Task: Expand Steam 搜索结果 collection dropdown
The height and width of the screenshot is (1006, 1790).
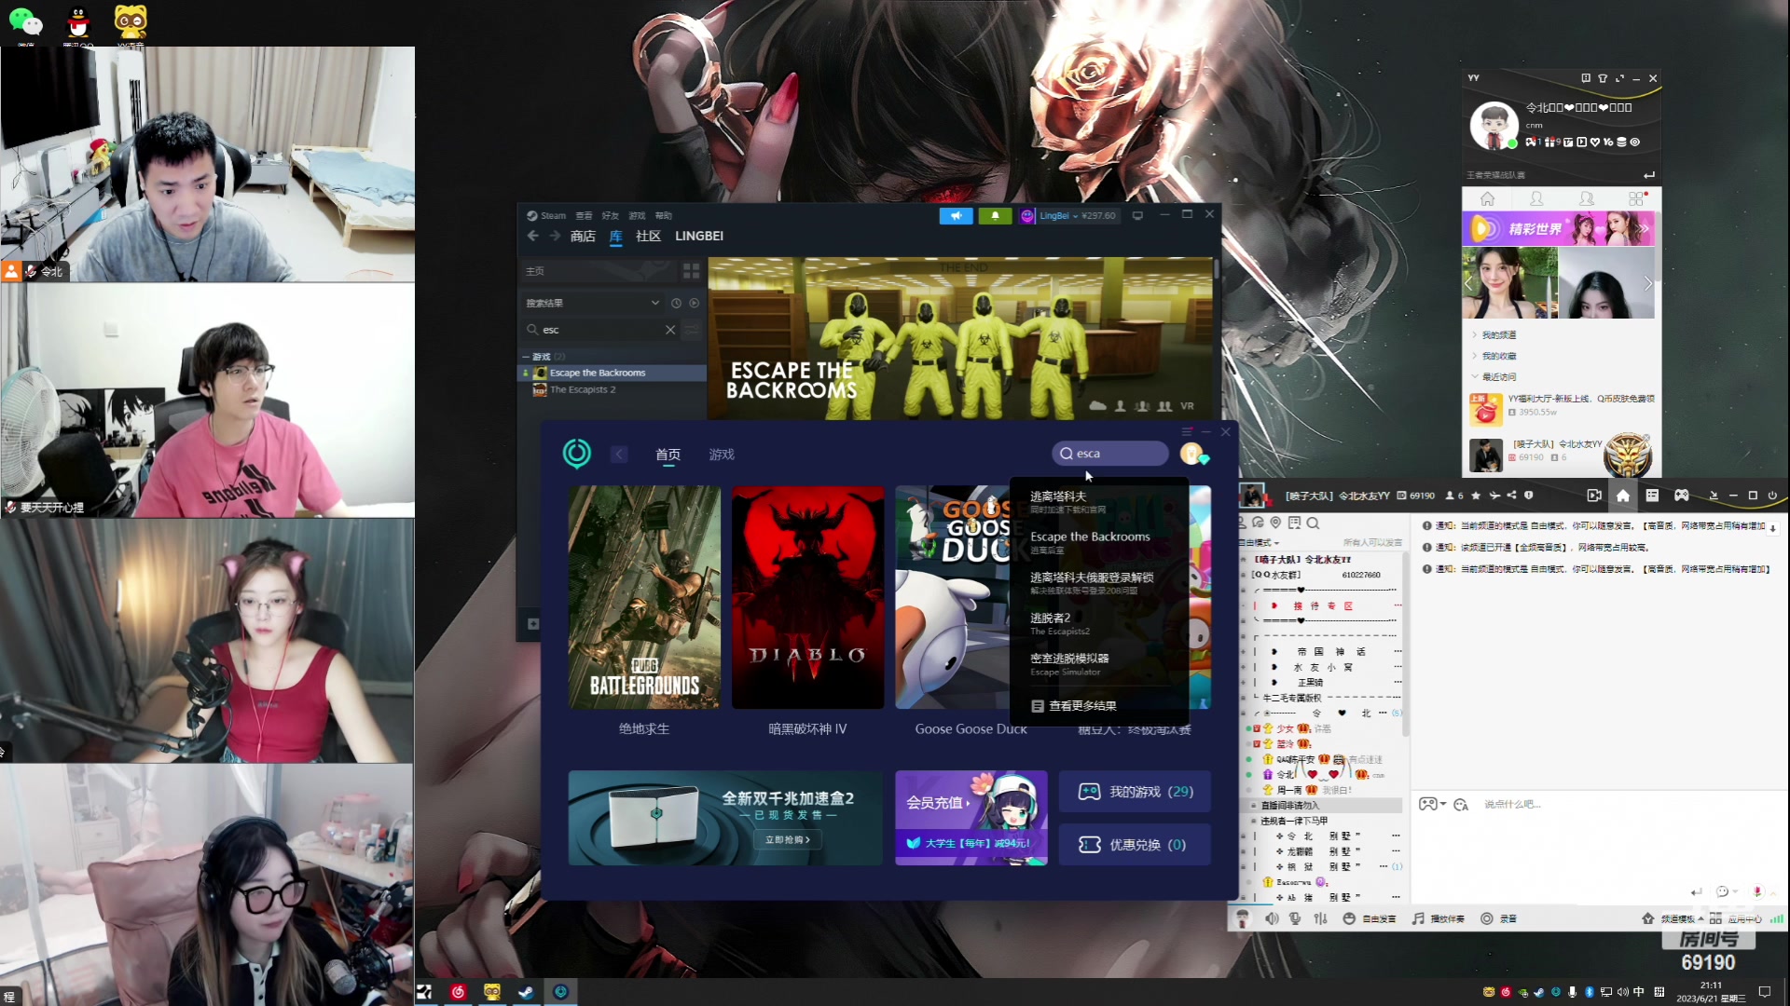Action: pyautogui.click(x=655, y=303)
